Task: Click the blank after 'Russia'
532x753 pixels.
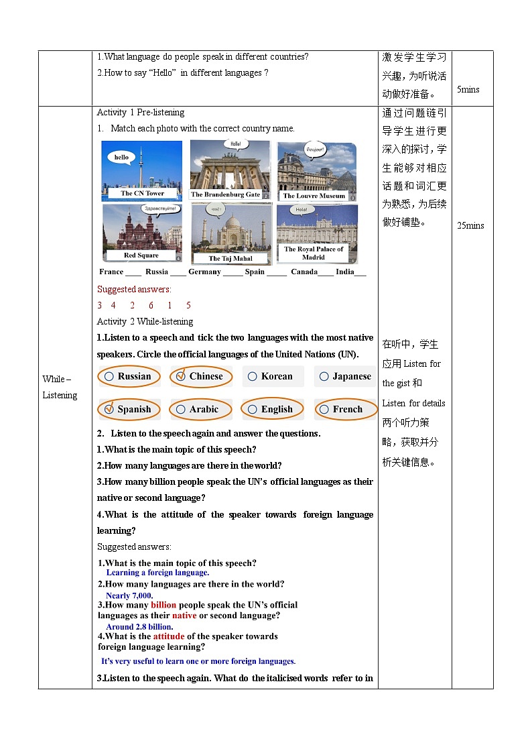Action: pyautogui.click(x=178, y=273)
